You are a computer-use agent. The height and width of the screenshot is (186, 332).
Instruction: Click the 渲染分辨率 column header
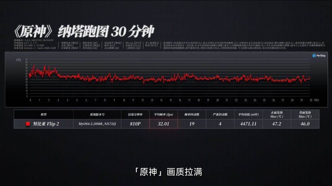click(x=135, y=114)
